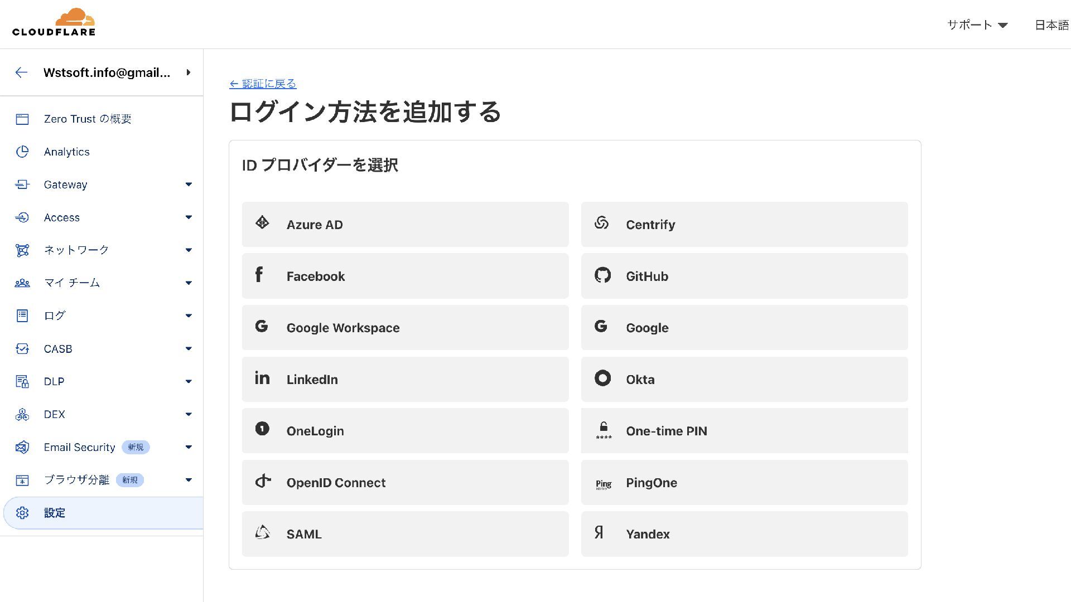Click the Yandex logo icon

(599, 532)
